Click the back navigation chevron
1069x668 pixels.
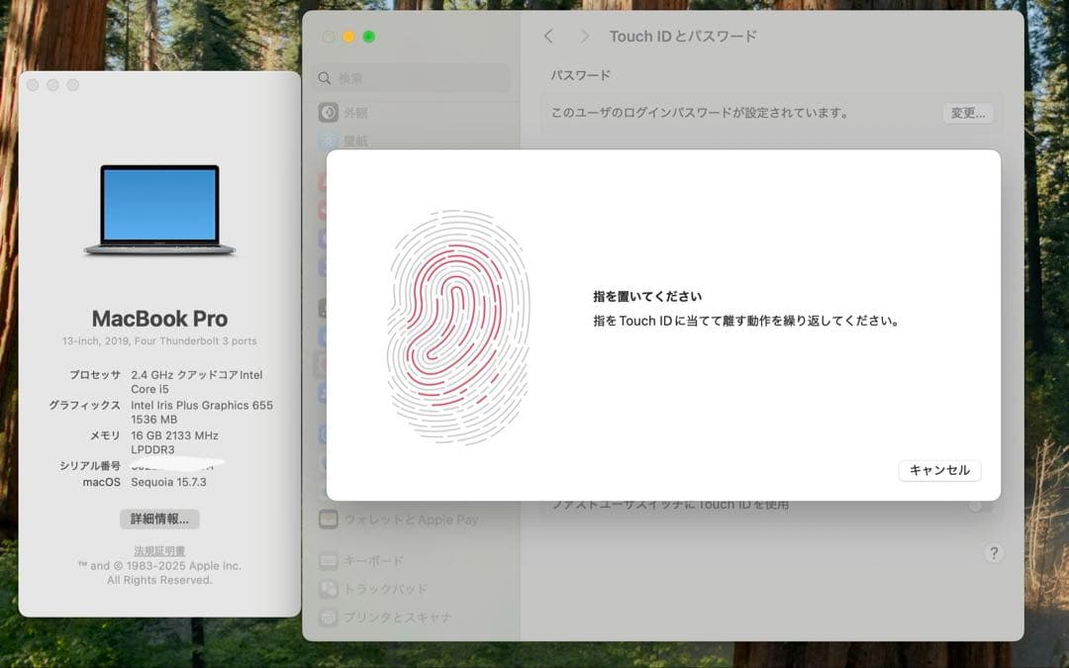(549, 36)
